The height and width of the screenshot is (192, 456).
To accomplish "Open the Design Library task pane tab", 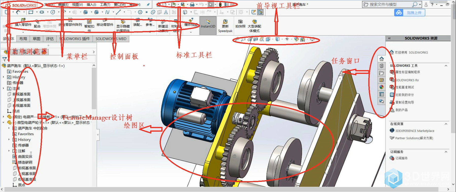I will [381, 66].
